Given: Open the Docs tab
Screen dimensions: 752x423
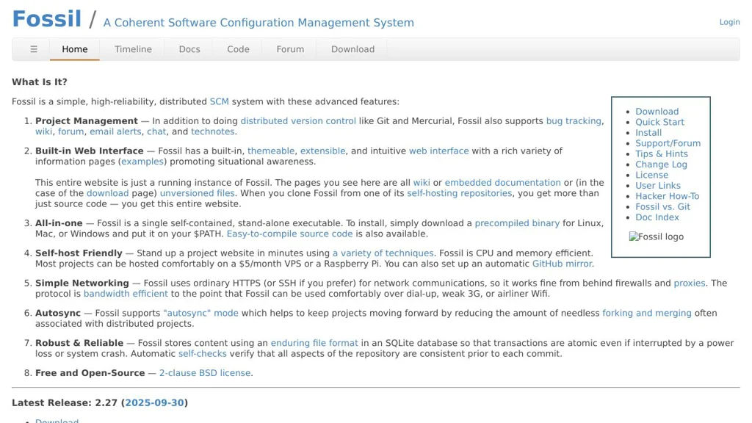Looking at the screenshot, I should point(189,49).
